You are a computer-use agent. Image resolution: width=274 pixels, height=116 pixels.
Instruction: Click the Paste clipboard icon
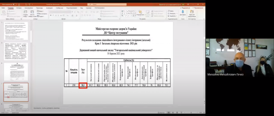(x=3, y=13)
